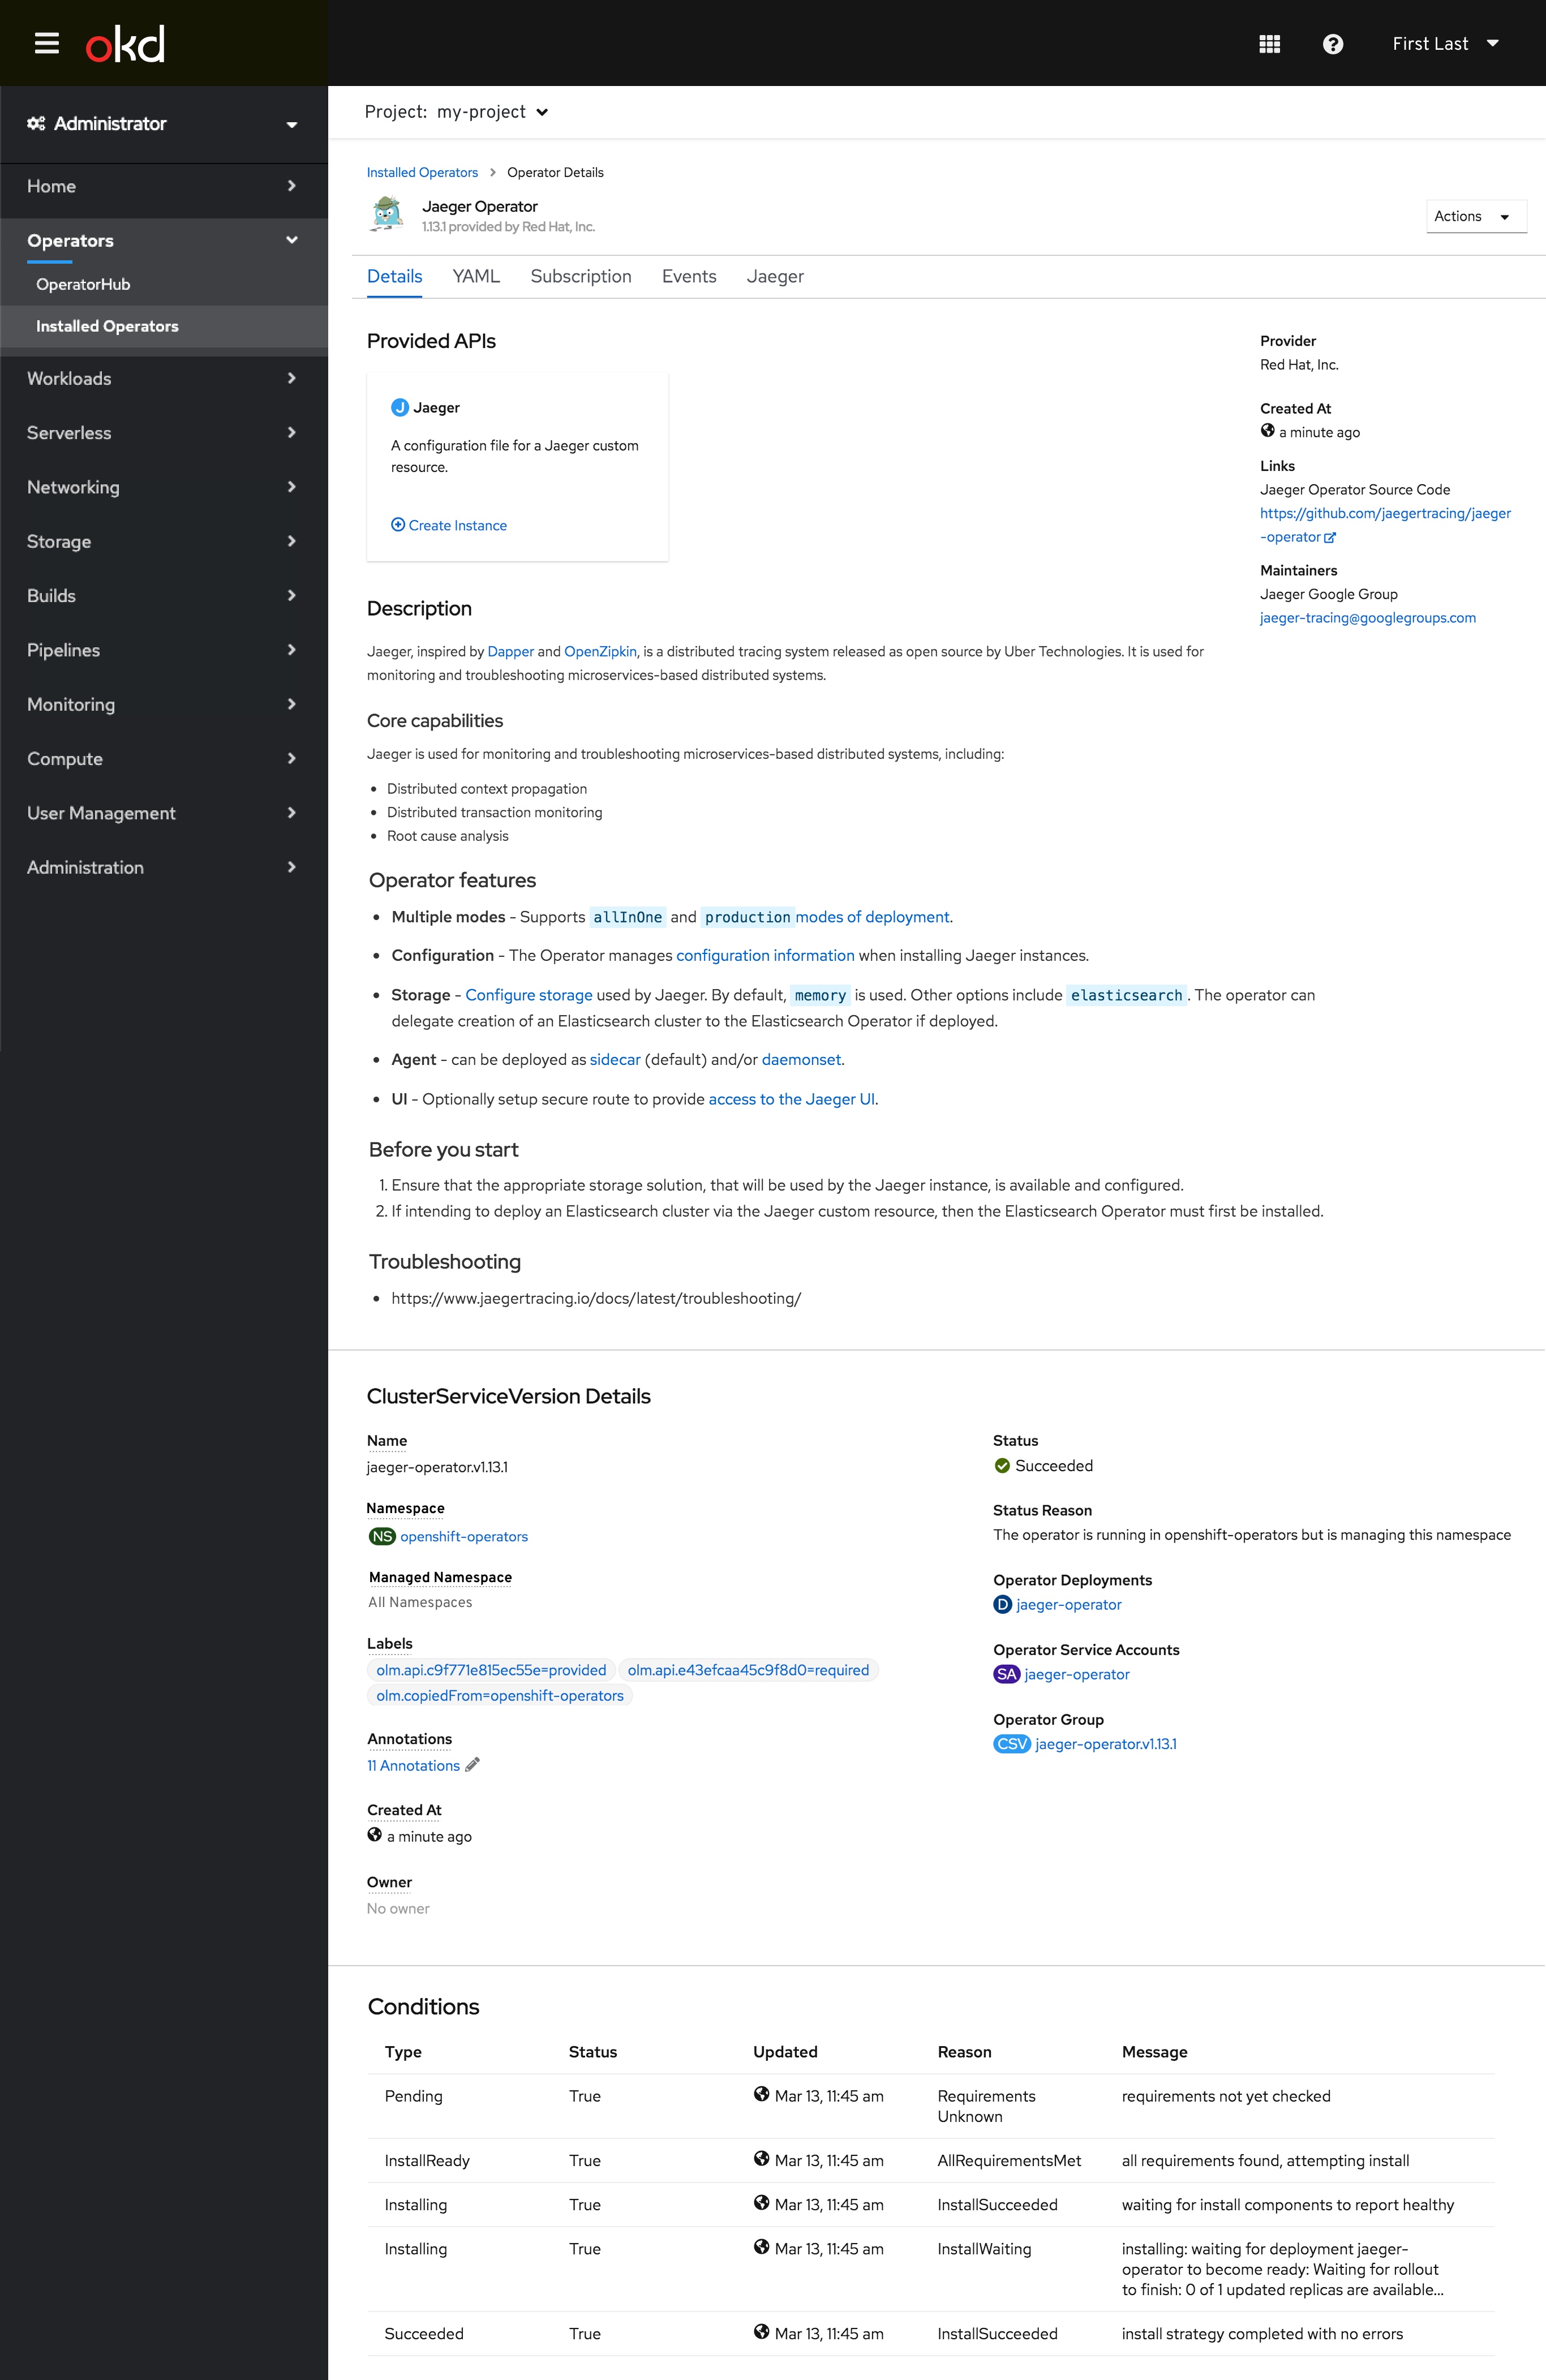1546x2380 pixels.
Task: Expand the Monitoring navigation section
Action: coord(164,704)
